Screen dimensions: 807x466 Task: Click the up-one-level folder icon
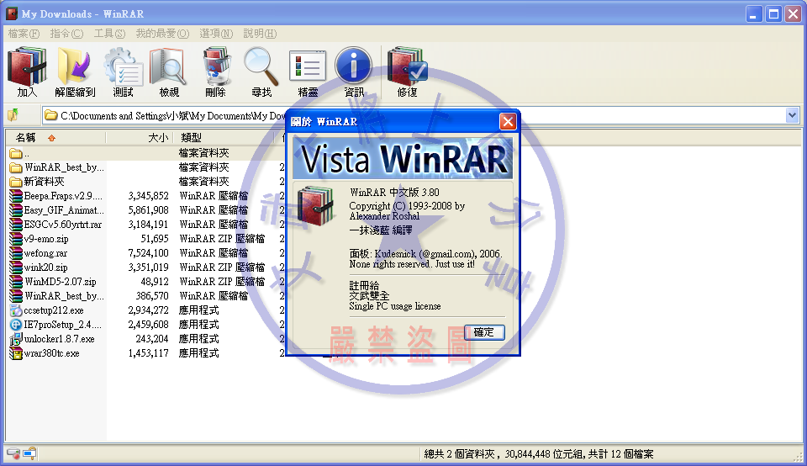(x=13, y=115)
